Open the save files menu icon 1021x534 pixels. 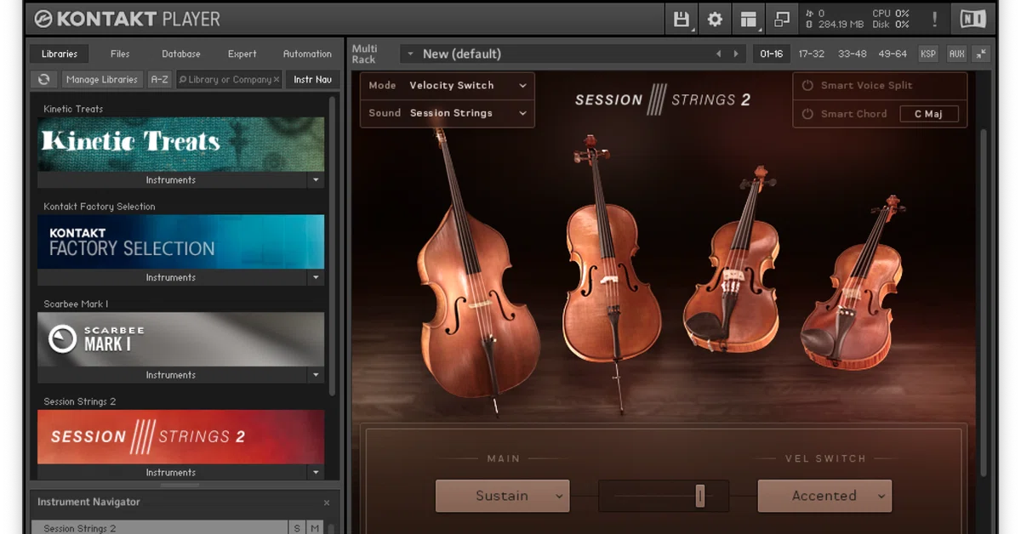682,19
